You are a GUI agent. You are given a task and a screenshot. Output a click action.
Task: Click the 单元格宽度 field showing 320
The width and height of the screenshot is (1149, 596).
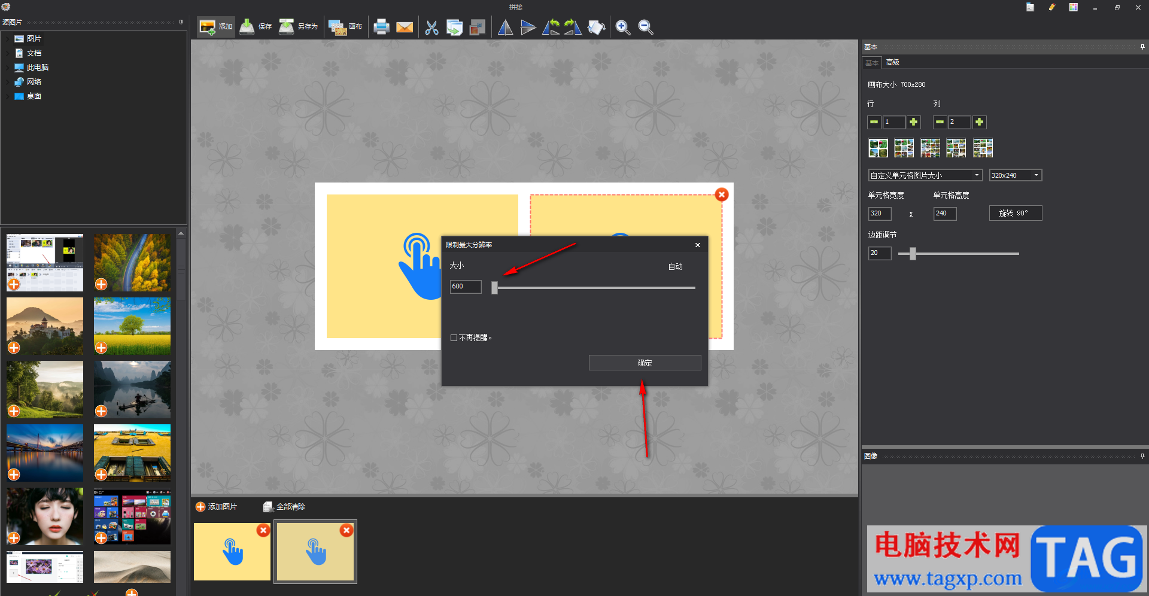click(880, 214)
